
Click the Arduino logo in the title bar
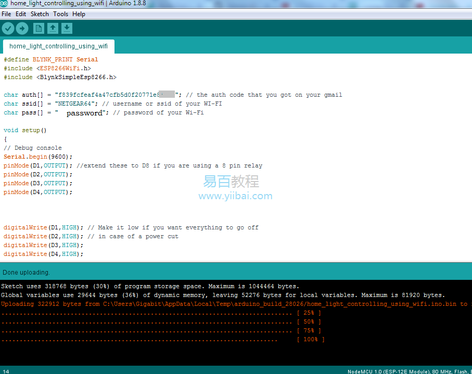click(x=4, y=4)
